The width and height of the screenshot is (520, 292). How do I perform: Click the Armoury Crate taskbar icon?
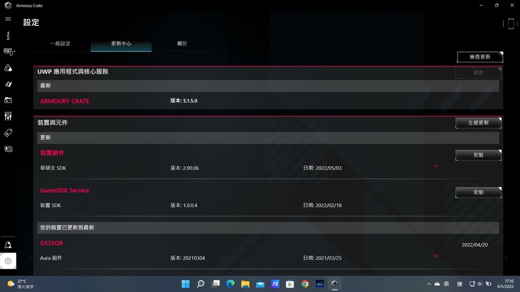[x=334, y=284]
